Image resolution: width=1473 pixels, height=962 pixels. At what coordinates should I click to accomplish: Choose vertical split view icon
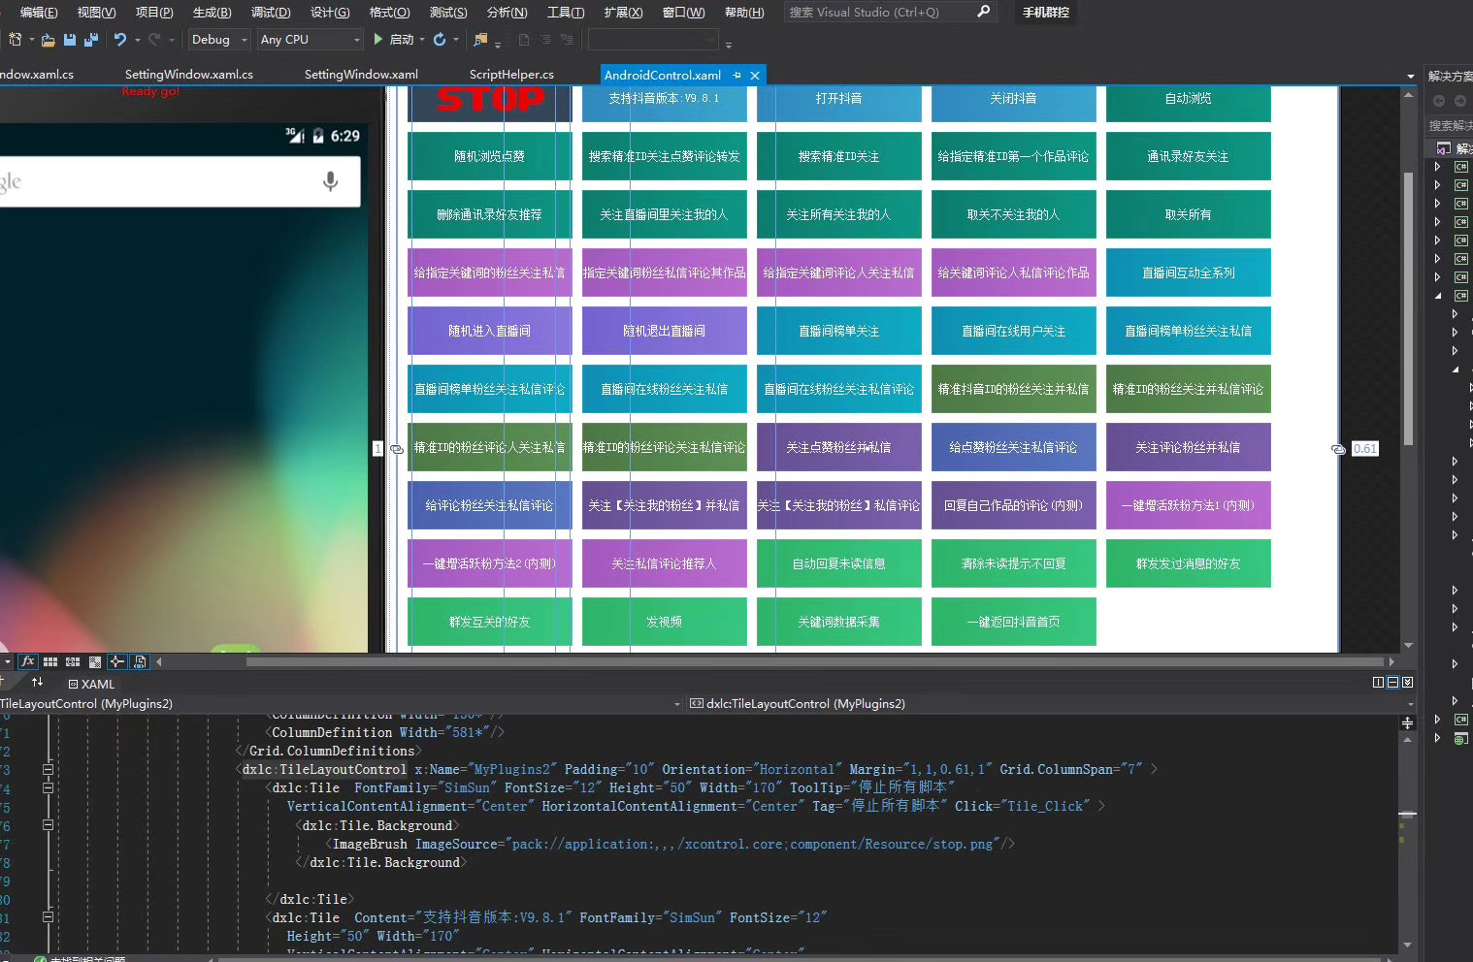click(1378, 683)
